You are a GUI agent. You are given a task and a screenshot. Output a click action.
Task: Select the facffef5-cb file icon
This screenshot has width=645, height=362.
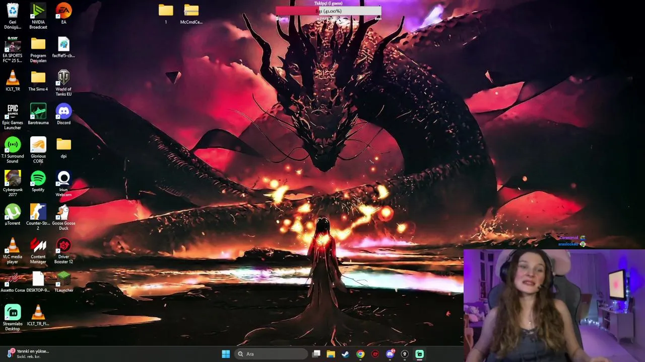pos(63,47)
